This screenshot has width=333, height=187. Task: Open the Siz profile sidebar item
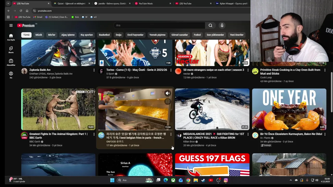pyautogui.click(x=11, y=75)
